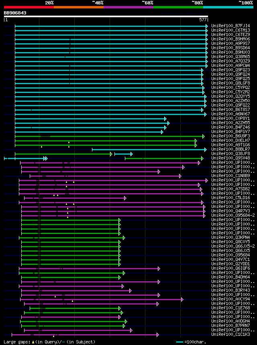The height and width of the screenshot is (345, 257).
Task: Open the UniRef100_A6N067 entry
Action: (x=230, y=114)
